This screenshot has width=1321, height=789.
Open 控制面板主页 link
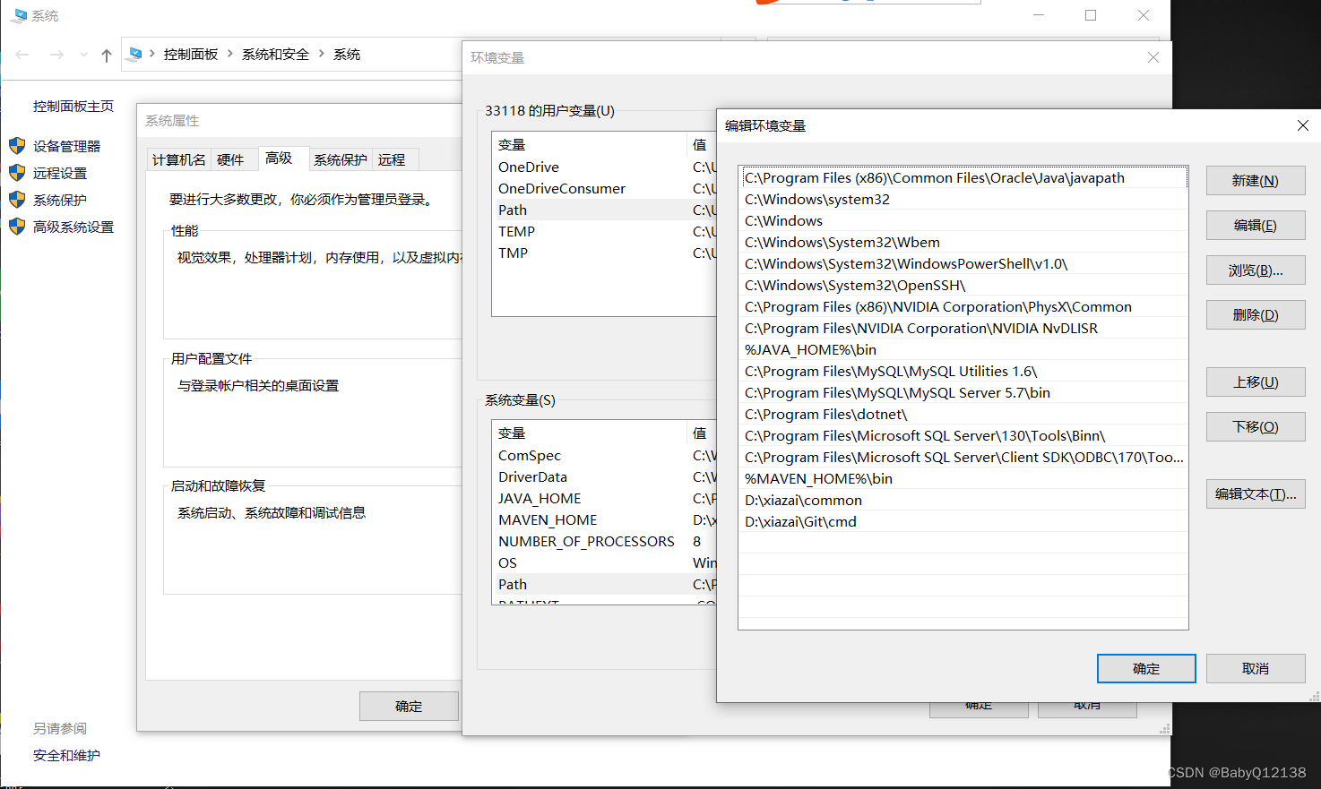pyautogui.click(x=73, y=106)
